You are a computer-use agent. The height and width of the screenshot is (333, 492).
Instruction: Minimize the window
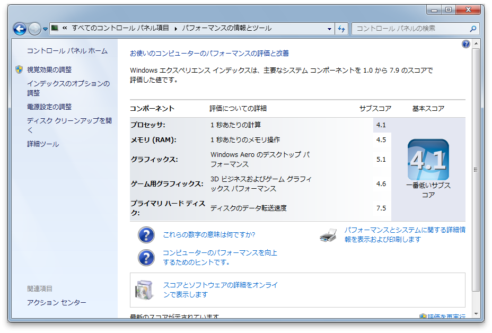[x=434, y=10]
